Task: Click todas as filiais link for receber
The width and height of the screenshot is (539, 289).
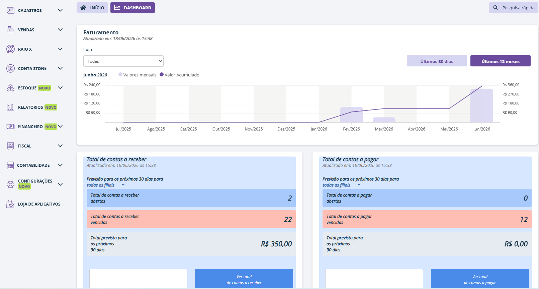Action: (101, 185)
